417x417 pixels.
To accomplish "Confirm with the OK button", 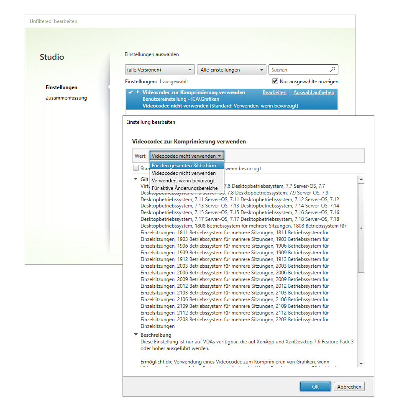I will [x=315, y=387].
